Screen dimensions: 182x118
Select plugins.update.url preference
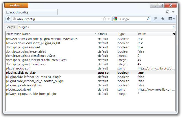[90, 90]
